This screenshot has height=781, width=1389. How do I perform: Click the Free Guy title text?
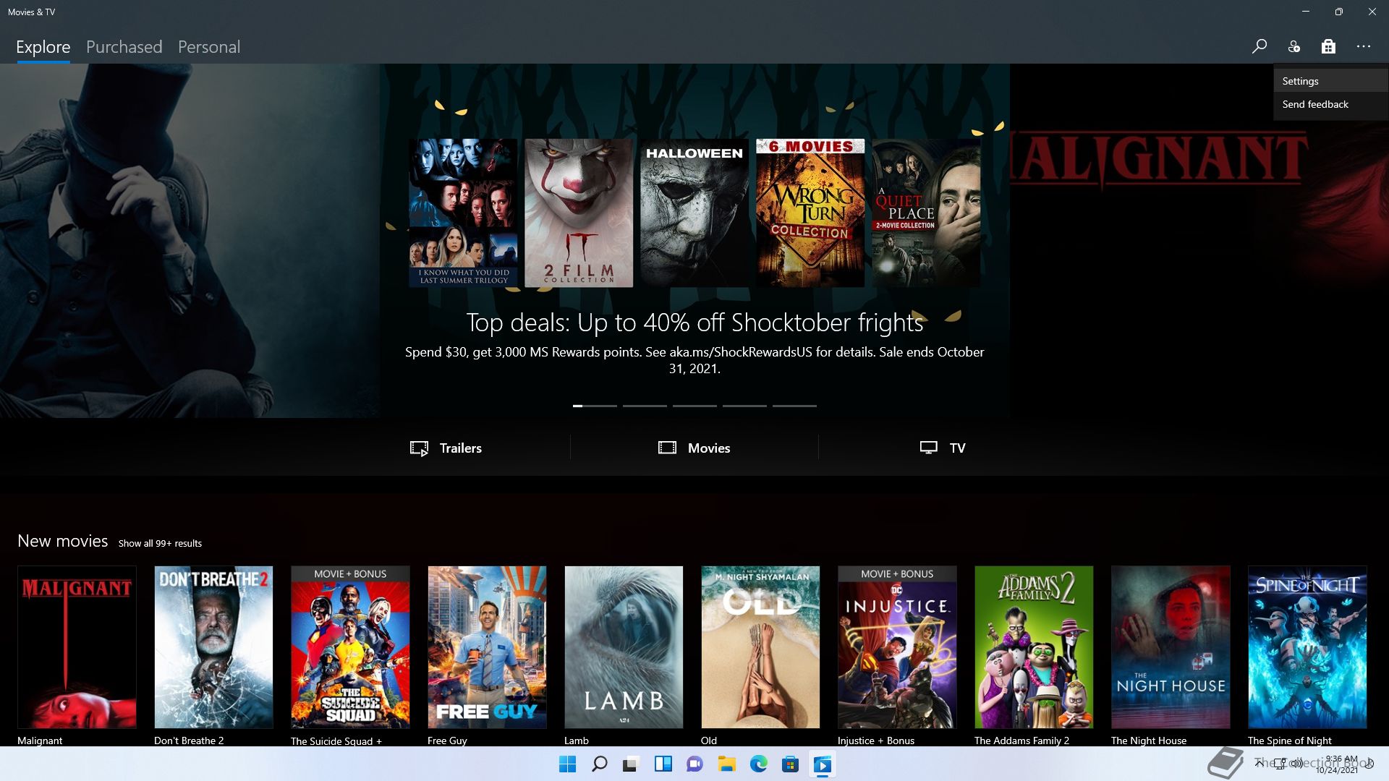[447, 741]
